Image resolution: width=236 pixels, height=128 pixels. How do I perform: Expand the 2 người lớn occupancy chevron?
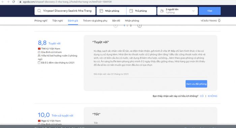(x=194, y=11)
